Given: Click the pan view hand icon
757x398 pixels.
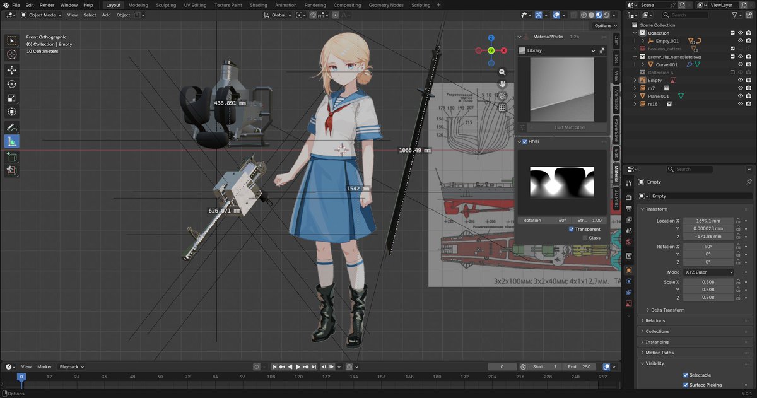Looking at the screenshot, I should (x=502, y=84).
